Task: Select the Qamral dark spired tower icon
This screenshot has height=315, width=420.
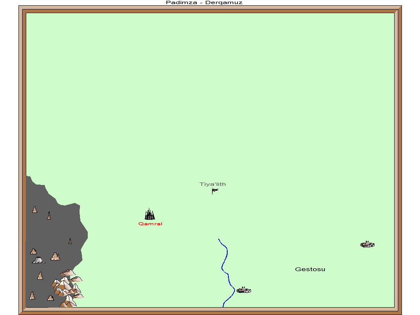Action: [150, 214]
